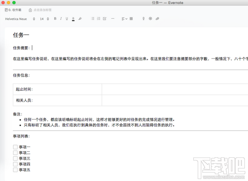Close the Evernote note window

[3, 2]
